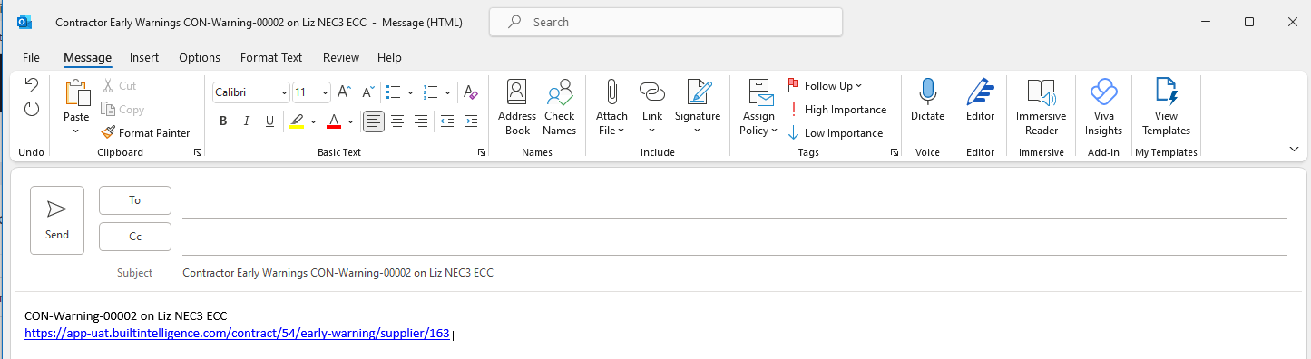
Task: Click in the Search box
Action: point(666,22)
